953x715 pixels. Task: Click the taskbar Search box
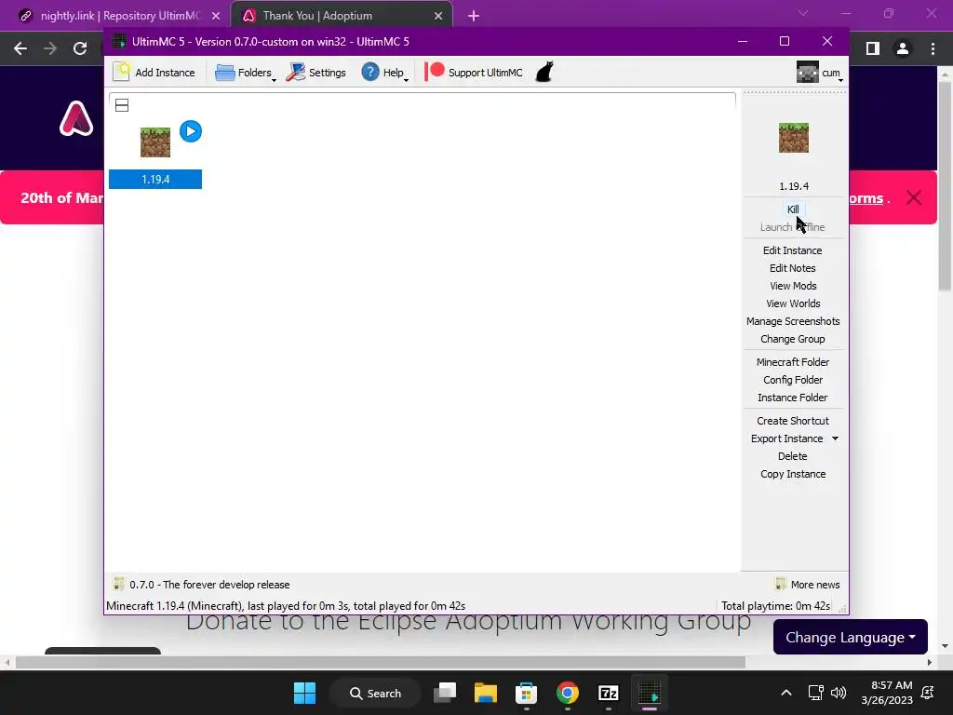click(375, 693)
